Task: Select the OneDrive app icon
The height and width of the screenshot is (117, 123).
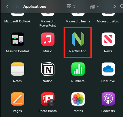Action: tap(108, 69)
